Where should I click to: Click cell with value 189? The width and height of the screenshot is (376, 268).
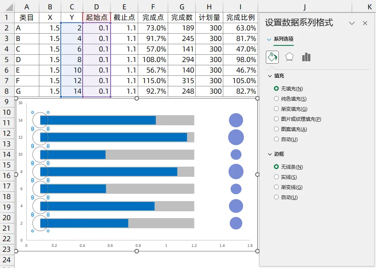coord(182,28)
